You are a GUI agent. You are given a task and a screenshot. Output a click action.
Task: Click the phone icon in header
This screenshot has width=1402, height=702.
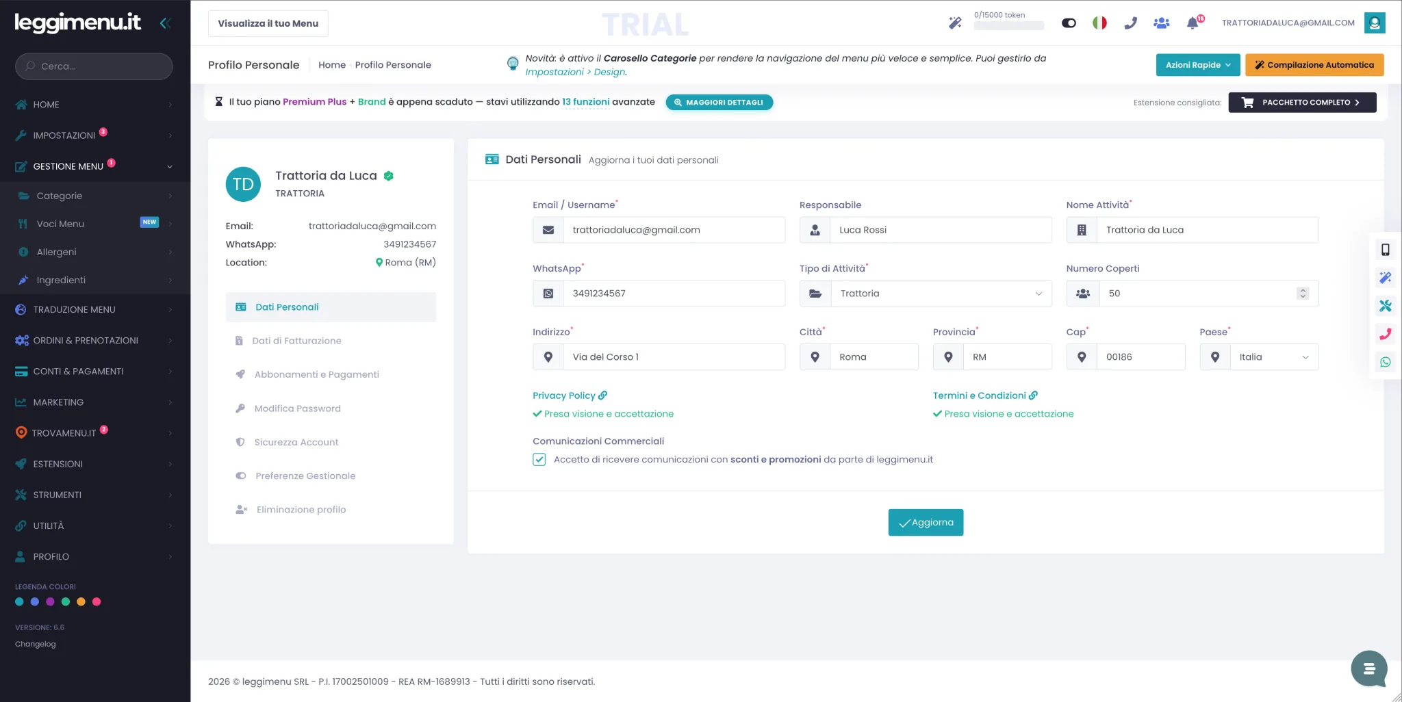point(1130,23)
